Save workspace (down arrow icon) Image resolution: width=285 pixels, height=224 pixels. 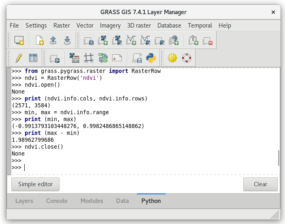[x=67, y=40]
